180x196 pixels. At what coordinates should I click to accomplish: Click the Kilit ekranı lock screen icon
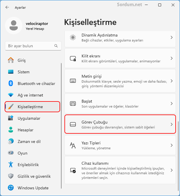(73, 58)
